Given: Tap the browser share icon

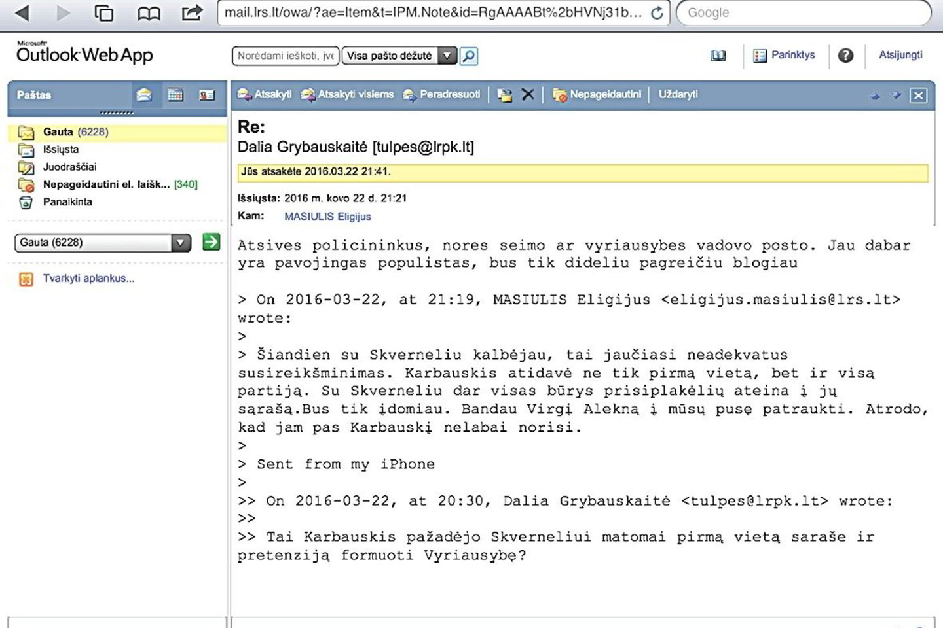Looking at the screenshot, I should (x=192, y=12).
